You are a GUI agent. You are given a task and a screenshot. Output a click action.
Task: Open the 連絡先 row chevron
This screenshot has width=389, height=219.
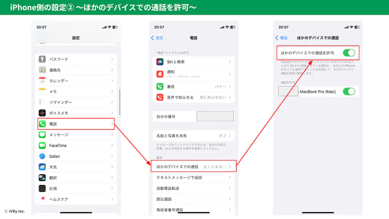pos(112,70)
